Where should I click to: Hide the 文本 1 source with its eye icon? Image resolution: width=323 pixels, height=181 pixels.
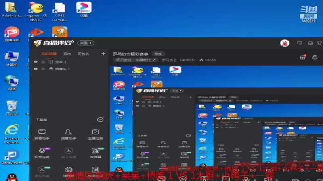(x=36, y=62)
